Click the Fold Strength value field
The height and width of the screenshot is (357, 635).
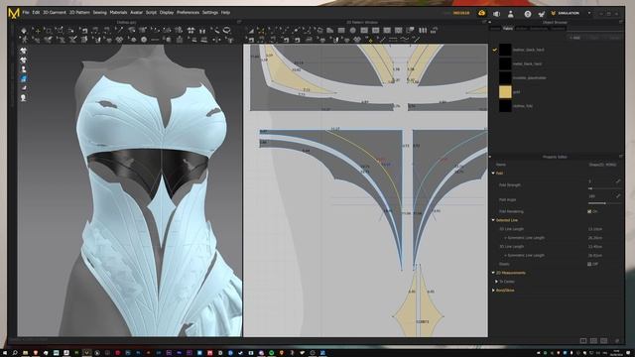click(601, 181)
